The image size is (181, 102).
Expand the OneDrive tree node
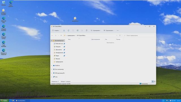[x=52, y=65]
